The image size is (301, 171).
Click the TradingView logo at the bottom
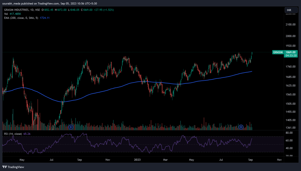tap(13, 167)
